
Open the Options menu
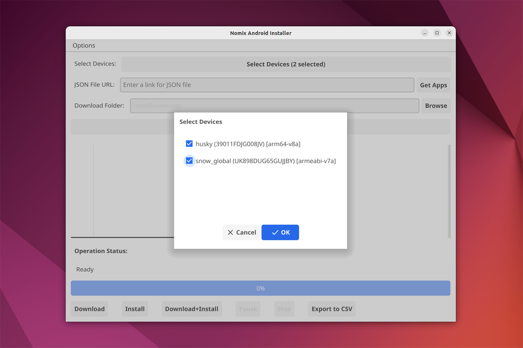(84, 45)
